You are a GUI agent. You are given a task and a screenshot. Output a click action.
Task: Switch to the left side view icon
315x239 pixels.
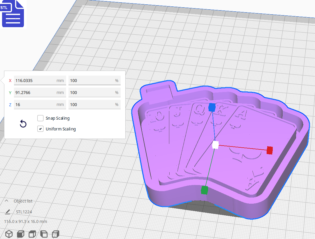43,234
